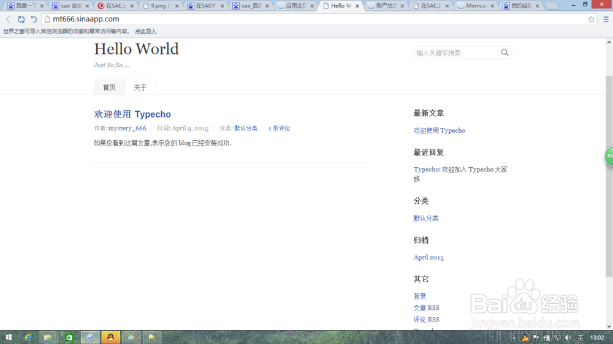Close the 9.png tab

(x=177, y=6)
